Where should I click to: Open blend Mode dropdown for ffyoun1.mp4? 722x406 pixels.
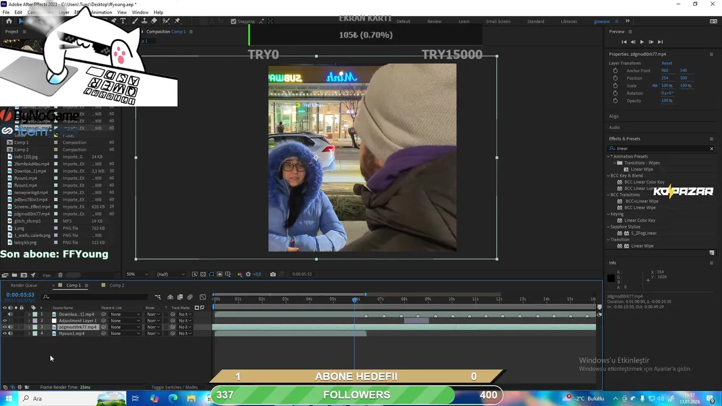click(x=153, y=333)
